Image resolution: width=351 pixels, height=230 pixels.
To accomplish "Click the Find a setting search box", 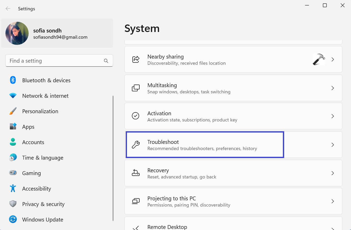I will (54, 61).
